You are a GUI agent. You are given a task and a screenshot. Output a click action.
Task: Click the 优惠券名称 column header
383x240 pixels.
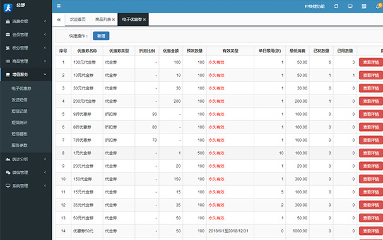(87, 51)
